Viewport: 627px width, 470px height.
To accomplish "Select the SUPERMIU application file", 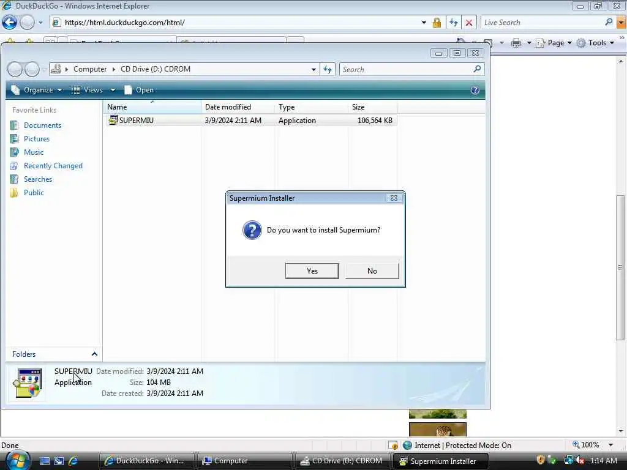I will coord(251,121).
